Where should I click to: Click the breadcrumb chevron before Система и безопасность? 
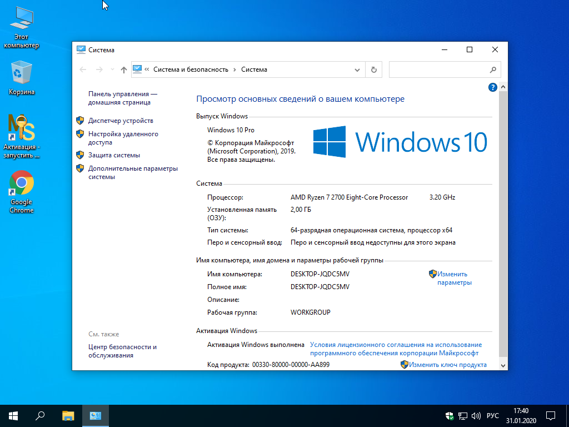tap(147, 69)
